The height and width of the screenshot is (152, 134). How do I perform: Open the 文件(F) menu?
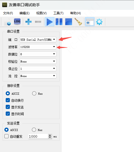click(x=8, y=13)
